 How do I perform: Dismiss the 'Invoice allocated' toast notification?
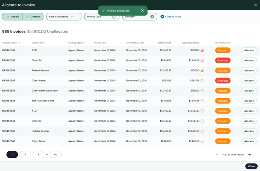click(142, 11)
